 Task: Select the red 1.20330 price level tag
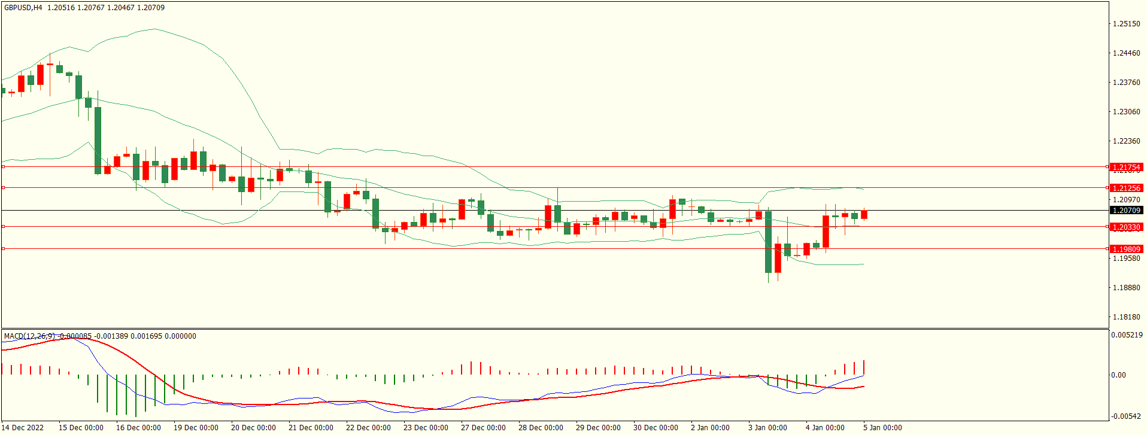(1125, 227)
